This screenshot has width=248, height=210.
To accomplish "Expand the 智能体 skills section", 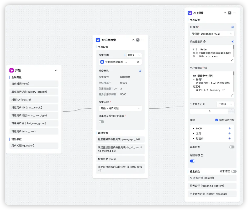I will pos(193,139).
